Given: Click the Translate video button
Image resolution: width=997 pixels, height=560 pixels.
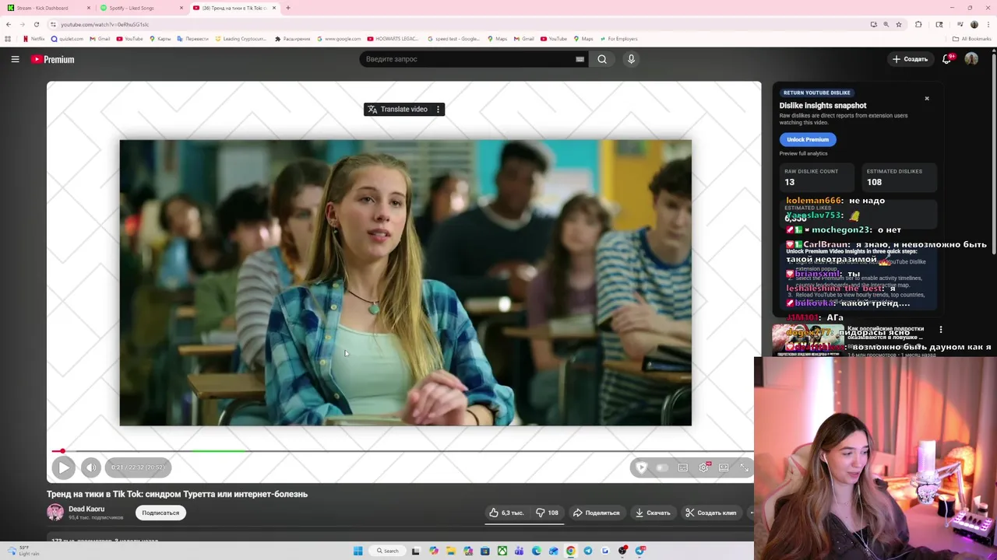Looking at the screenshot, I should pyautogui.click(x=398, y=110).
